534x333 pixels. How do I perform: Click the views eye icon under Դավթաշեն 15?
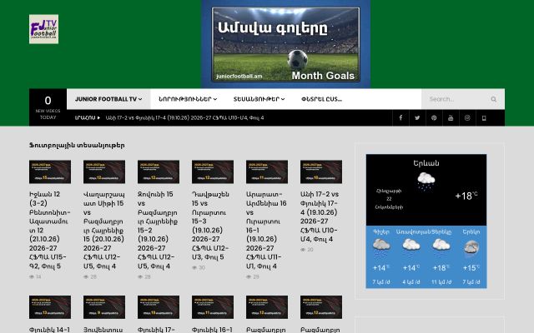[x=194, y=268]
